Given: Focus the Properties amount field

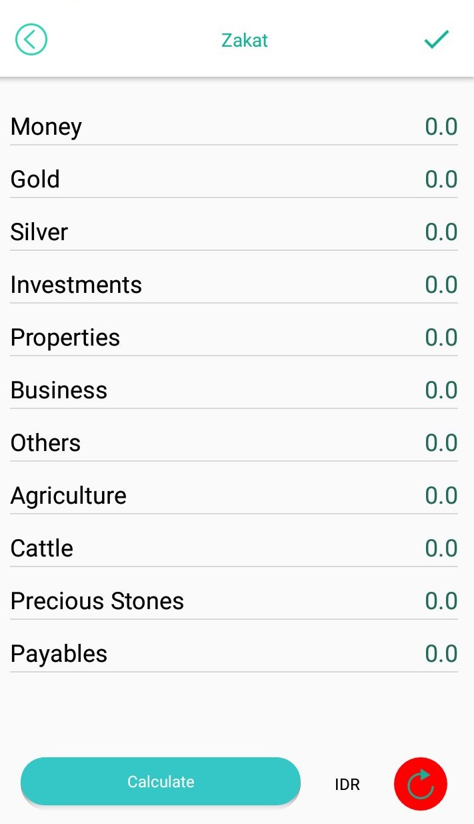Looking at the screenshot, I should (441, 338).
